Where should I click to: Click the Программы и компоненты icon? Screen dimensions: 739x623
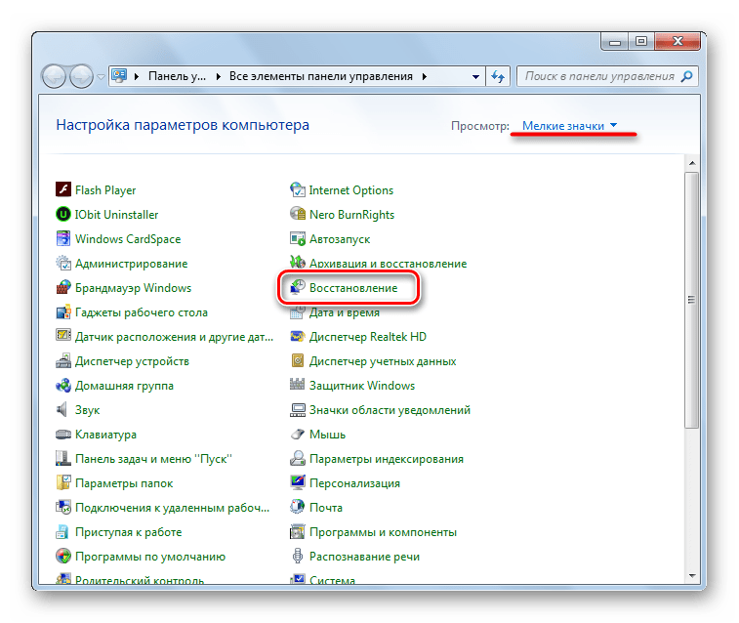(x=298, y=531)
